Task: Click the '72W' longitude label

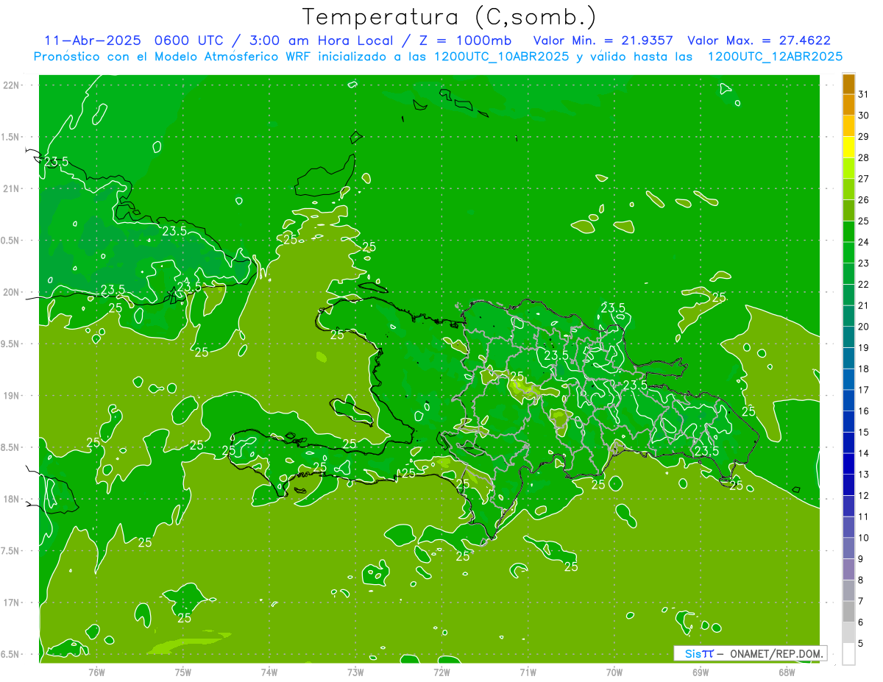Action: click(441, 672)
